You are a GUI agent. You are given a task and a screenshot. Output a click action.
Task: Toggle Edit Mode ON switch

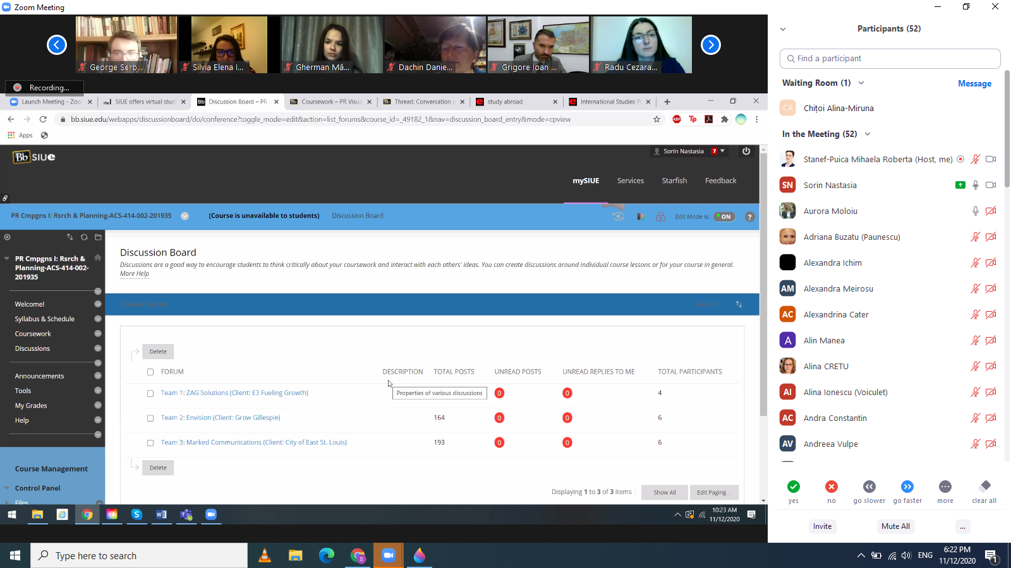click(724, 216)
